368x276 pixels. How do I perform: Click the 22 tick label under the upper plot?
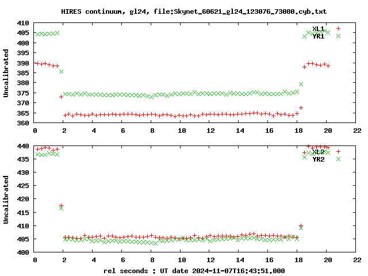tap(357, 131)
